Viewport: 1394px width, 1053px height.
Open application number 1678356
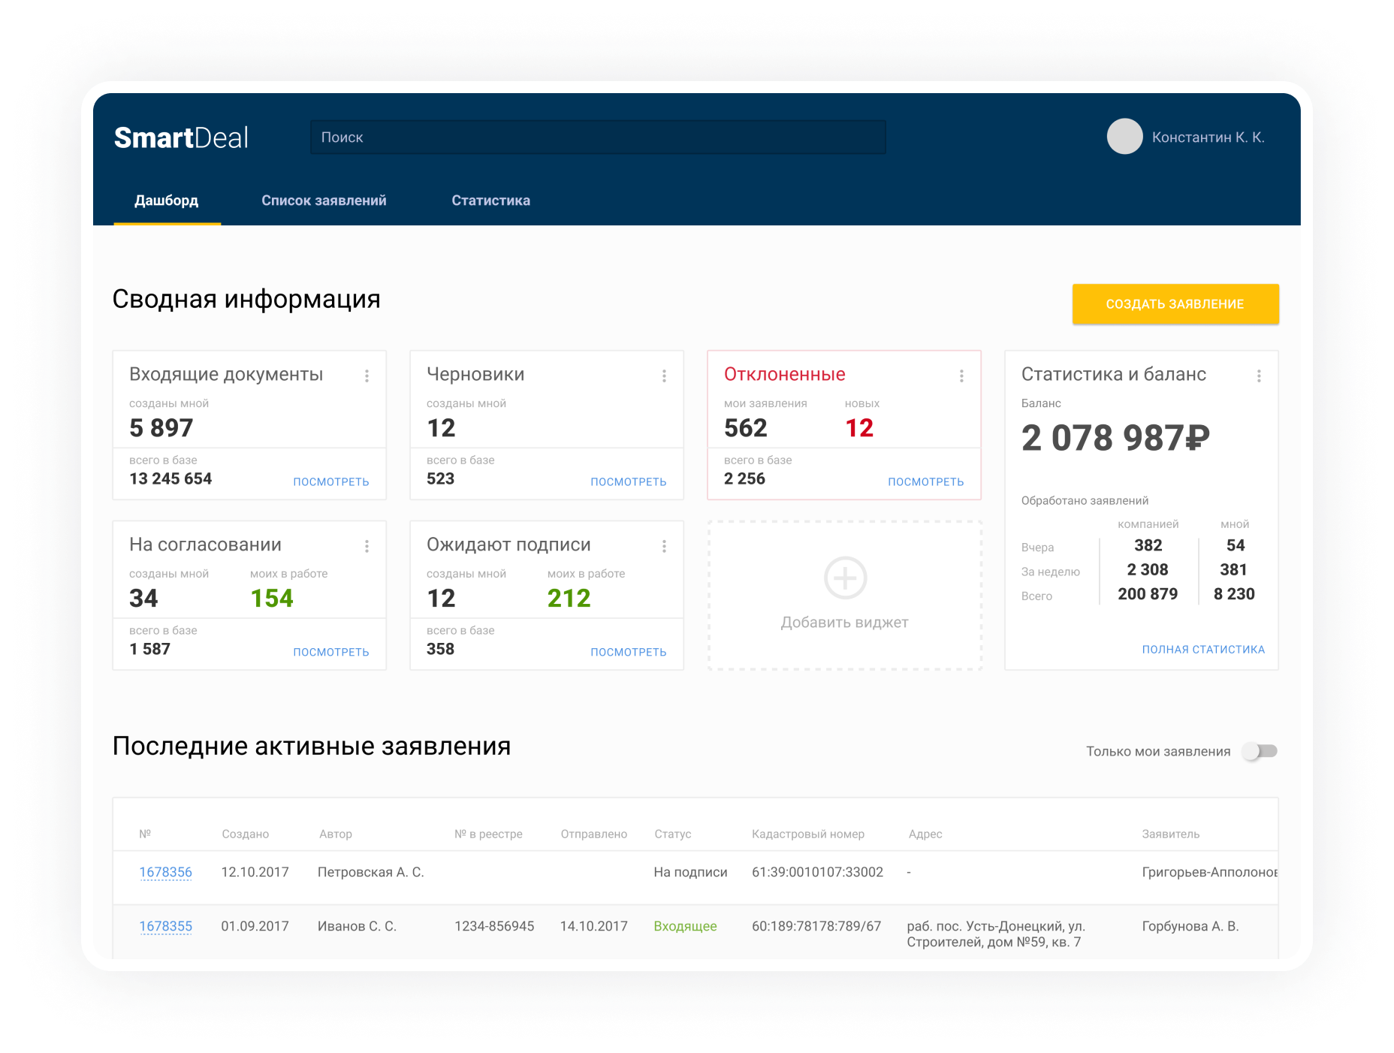tap(166, 872)
